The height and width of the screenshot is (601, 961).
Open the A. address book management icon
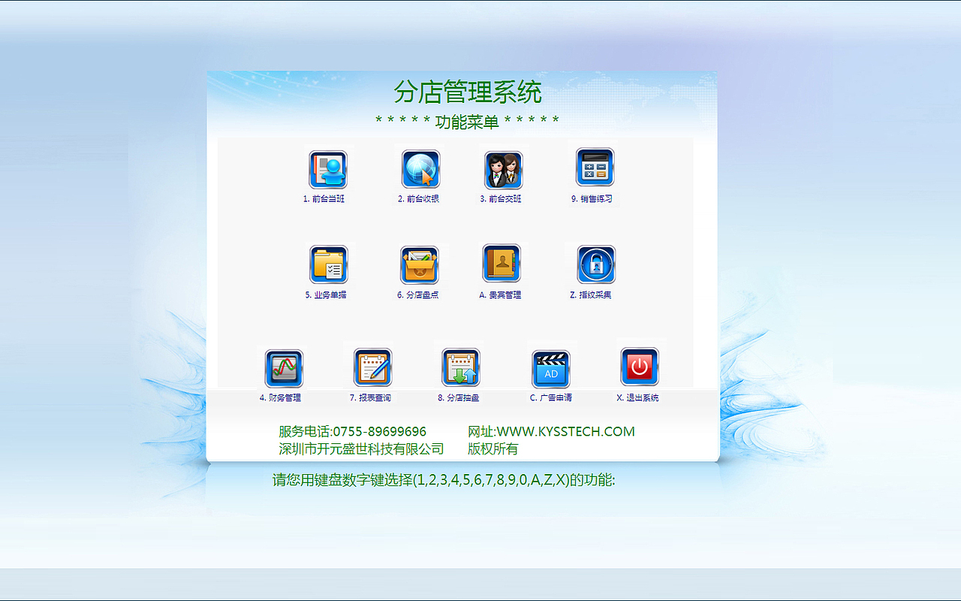pos(502,264)
